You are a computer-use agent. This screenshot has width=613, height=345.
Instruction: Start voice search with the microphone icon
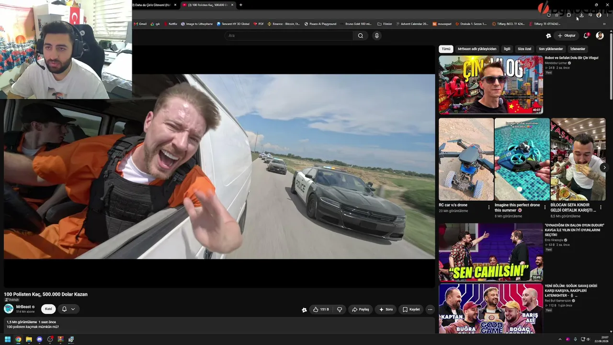coord(377,35)
